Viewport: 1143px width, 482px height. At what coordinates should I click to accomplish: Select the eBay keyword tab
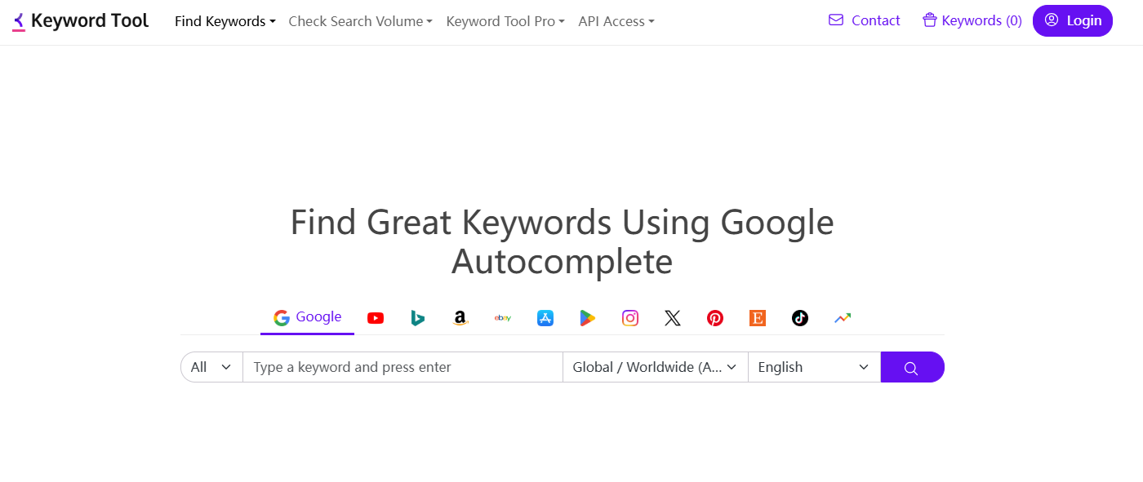pyautogui.click(x=503, y=318)
